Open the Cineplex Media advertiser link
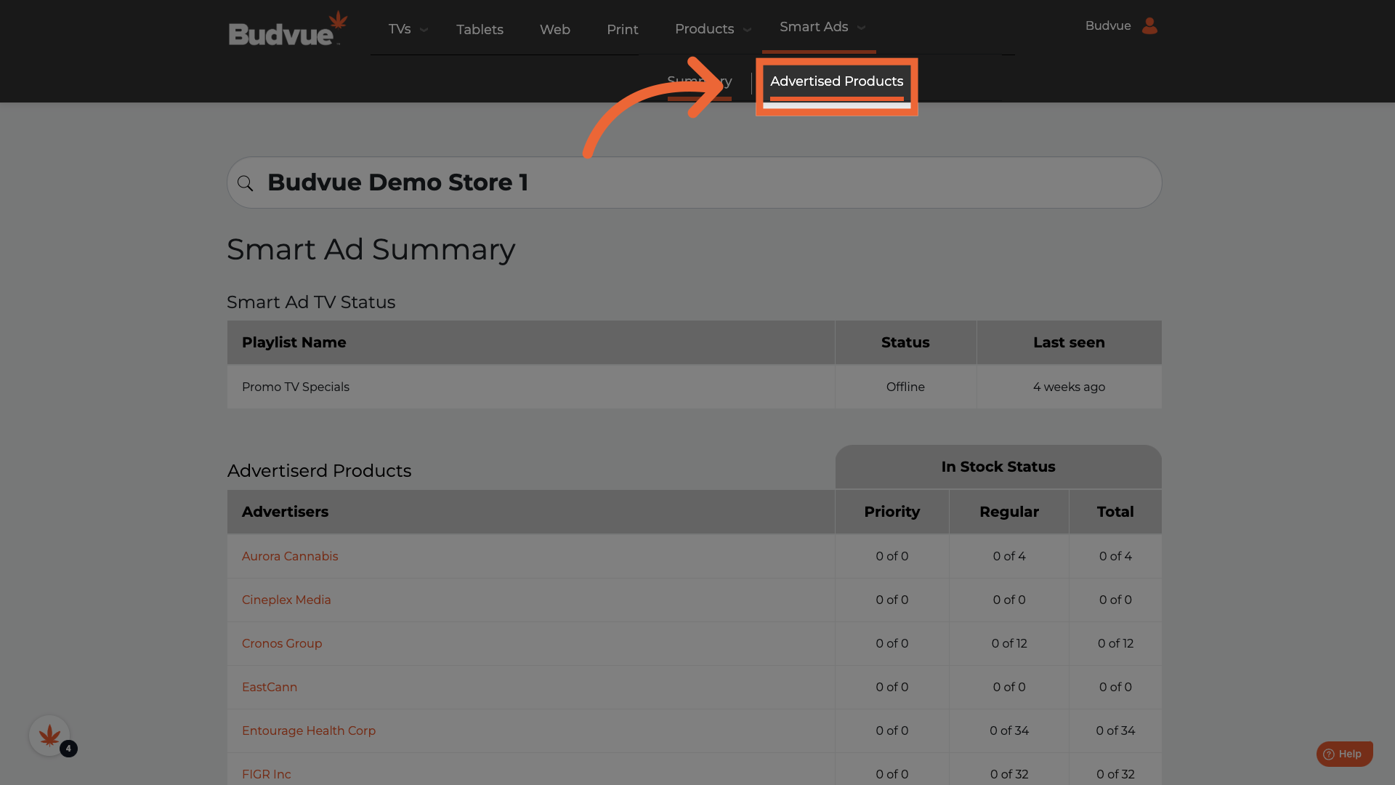 click(x=286, y=600)
